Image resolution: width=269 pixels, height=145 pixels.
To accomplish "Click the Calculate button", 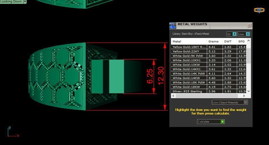I will point(211,121).
